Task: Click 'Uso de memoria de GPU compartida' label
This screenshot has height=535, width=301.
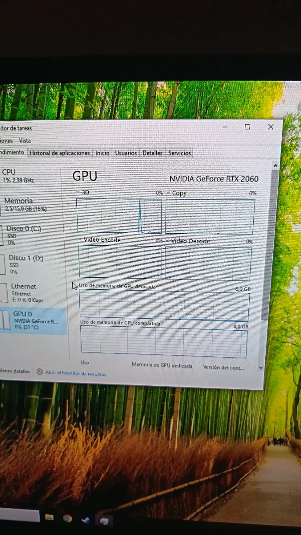Action: click(x=120, y=323)
